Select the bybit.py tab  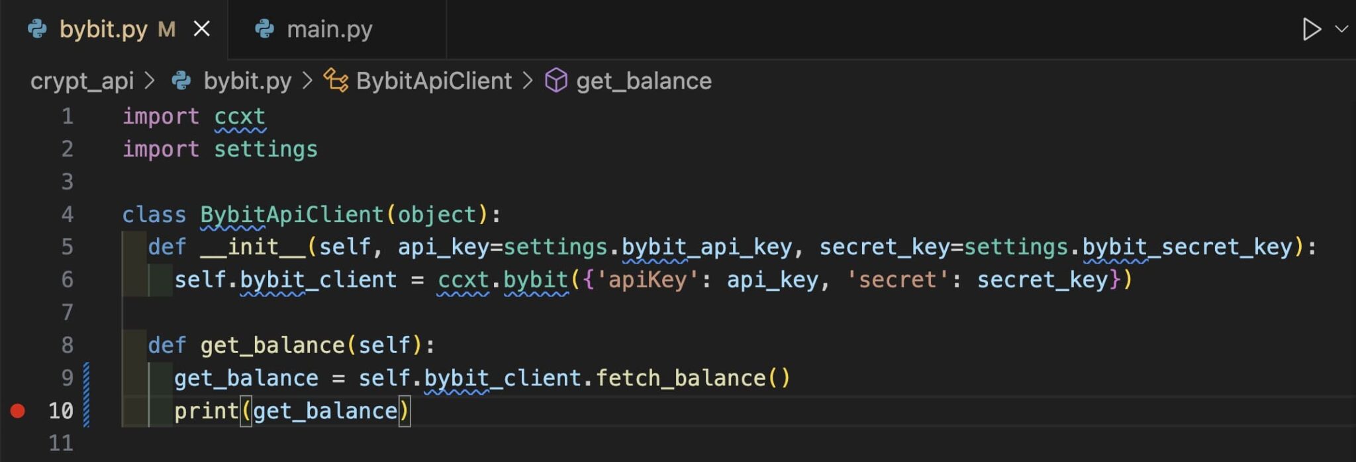[106, 28]
